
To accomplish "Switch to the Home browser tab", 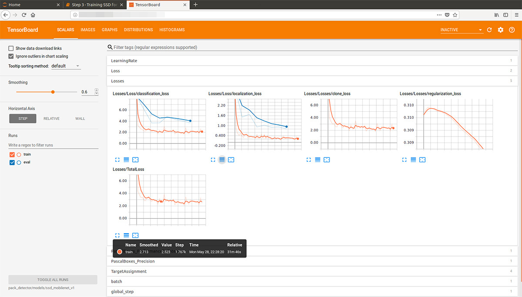I will click(x=30, y=4).
